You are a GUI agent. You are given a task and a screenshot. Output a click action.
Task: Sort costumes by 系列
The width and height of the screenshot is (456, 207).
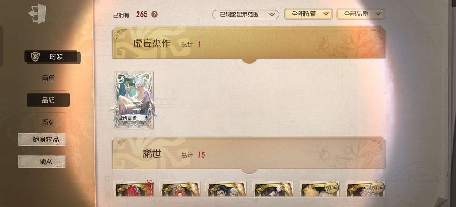click(x=48, y=123)
